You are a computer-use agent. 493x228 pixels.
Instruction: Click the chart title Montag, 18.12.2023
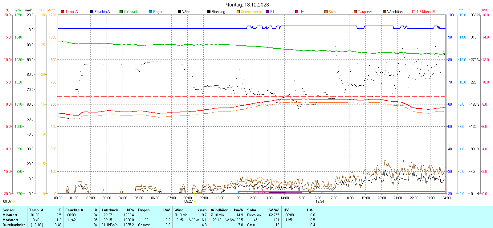coord(247,5)
